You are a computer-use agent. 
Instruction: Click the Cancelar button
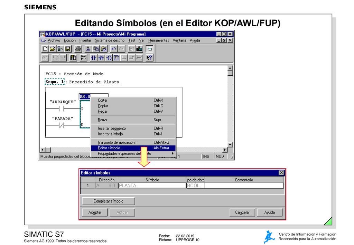(x=242, y=212)
